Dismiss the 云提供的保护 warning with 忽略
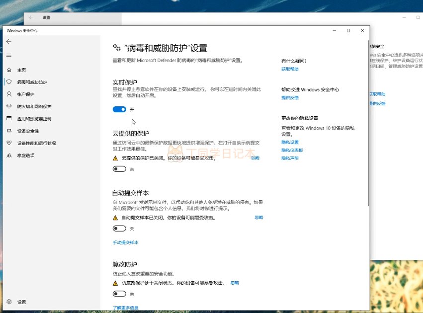This screenshot has width=423, height=313. coord(255,158)
